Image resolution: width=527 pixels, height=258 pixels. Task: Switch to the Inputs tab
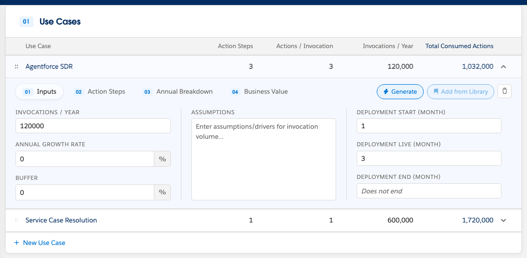pos(39,91)
